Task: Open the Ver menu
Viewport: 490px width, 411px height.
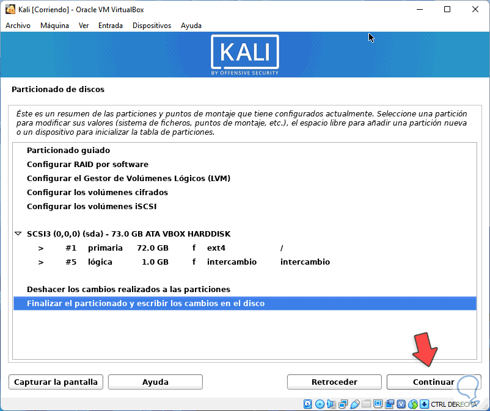Action: coord(84,26)
